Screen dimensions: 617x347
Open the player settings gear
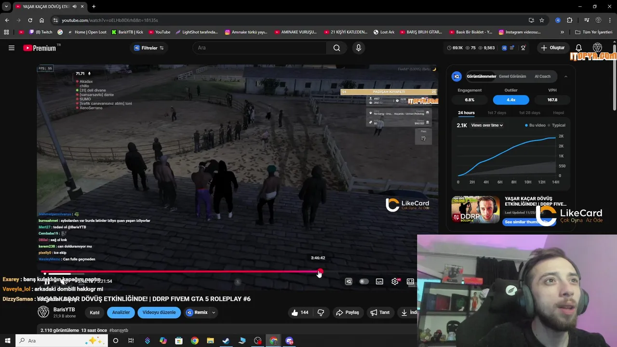[x=395, y=281]
